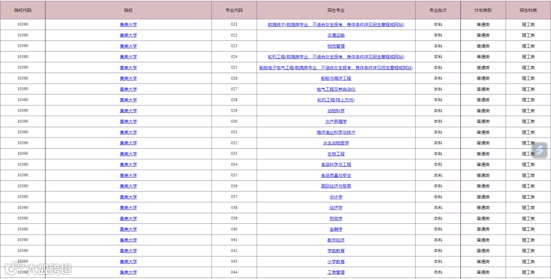
Task: Click 本科 cell in the 金融学 row
Action: [x=438, y=229]
